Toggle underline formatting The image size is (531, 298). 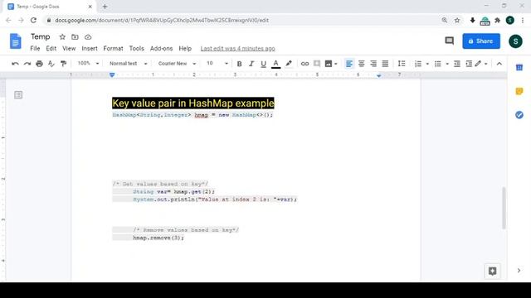coord(264,64)
